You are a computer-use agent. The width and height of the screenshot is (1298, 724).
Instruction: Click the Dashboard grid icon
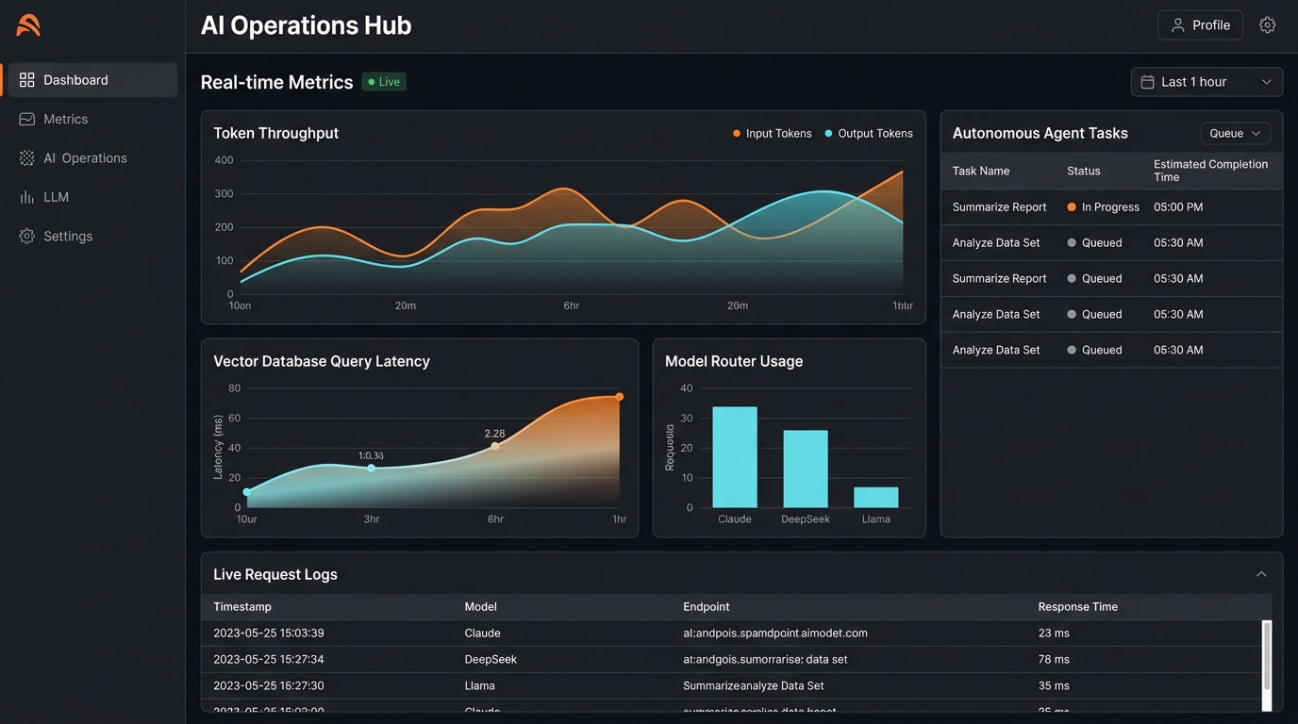(x=26, y=80)
